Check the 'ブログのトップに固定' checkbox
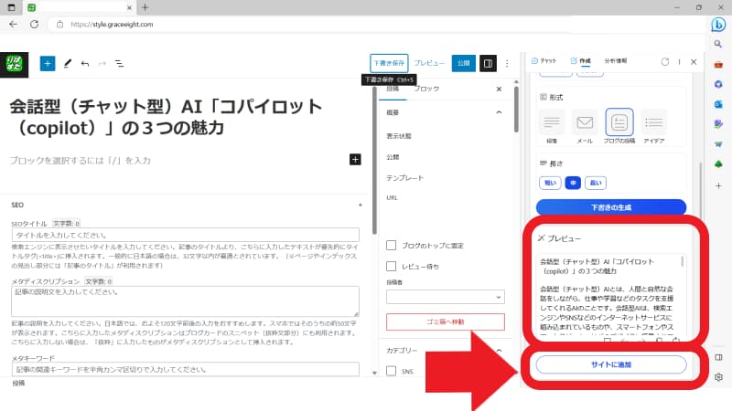 392,245
